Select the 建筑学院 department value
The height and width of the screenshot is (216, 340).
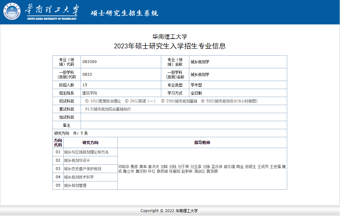point(90,93)
